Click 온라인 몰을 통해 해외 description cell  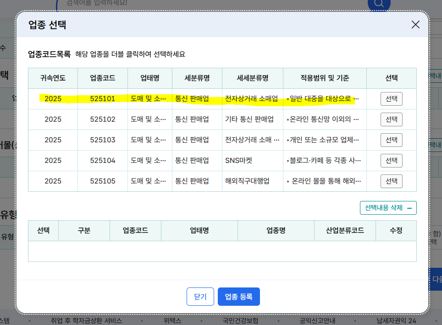click(x=325, y=181)
